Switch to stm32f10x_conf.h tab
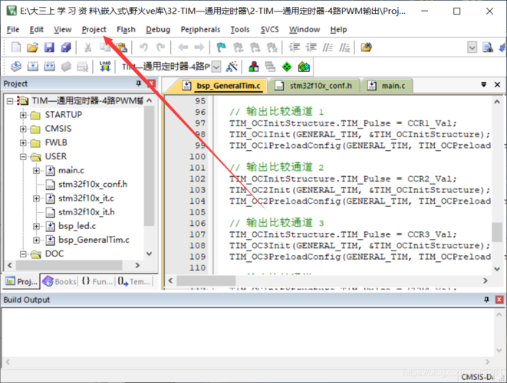Viewport: 507px width, 383px height. pyautogui.click(x=313, y=86)
